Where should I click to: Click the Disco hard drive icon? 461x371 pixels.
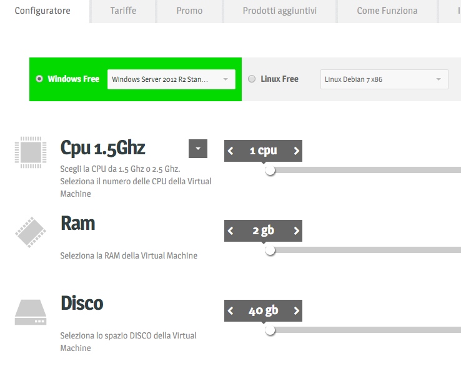(x=30, y=312)
